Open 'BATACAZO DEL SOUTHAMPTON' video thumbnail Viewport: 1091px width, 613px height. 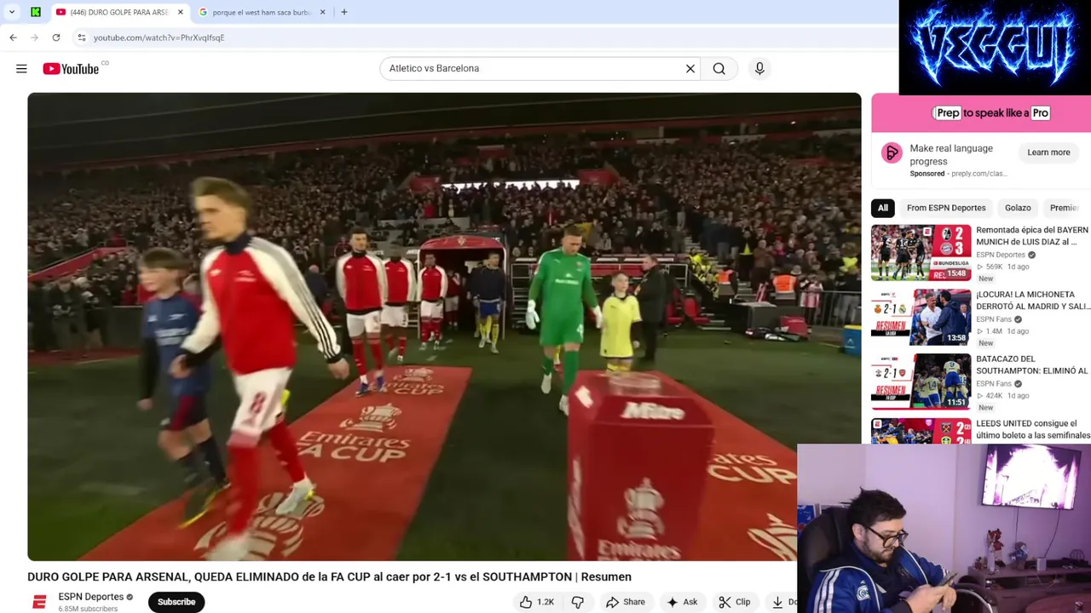921,381
